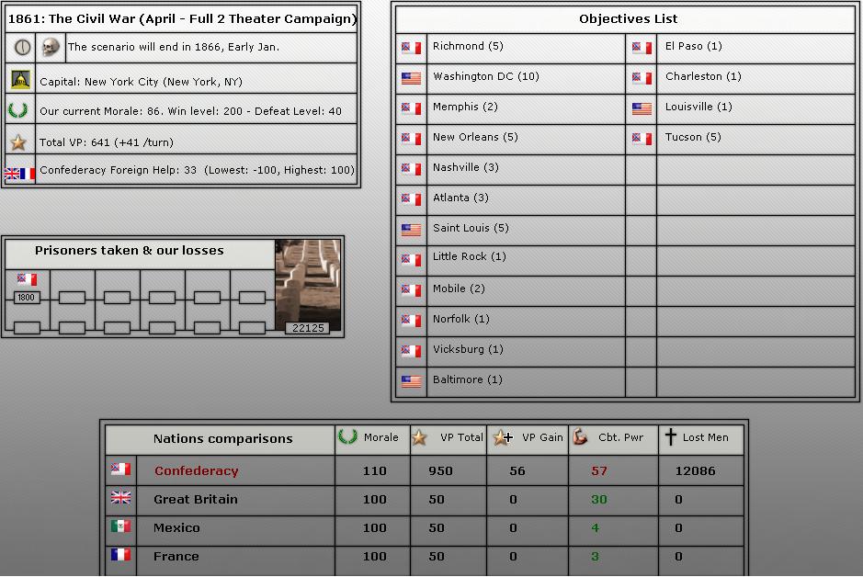
Task: Click the 1800 prisoners count box
Action: click(x=27, y=298)
